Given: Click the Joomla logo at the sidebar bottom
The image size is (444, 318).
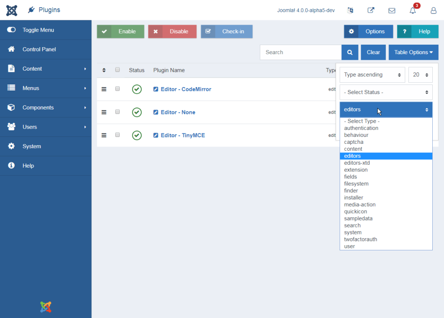Looking at the screenshot, I should 46,307.
